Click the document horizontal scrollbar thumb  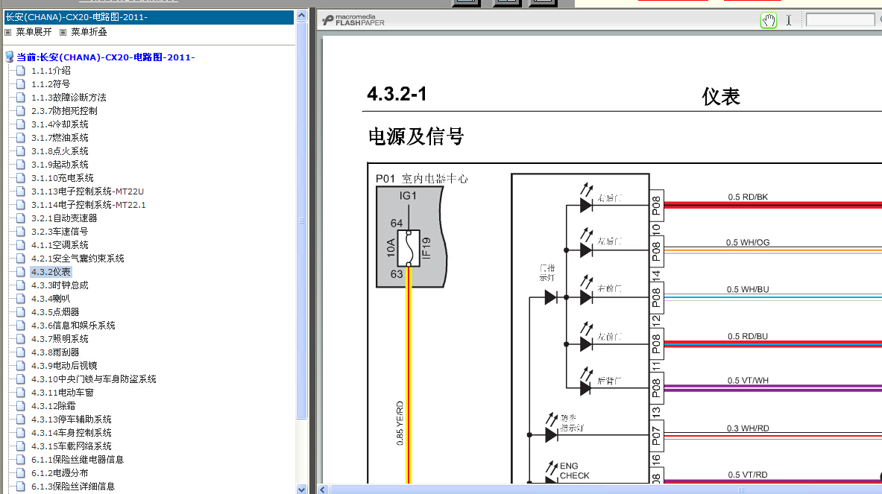(605, 490)
